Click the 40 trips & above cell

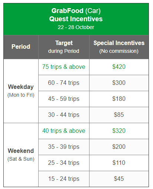click(x=64, y=131)
